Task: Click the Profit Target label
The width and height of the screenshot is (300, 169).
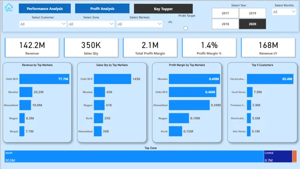Action: coord(187,16)
